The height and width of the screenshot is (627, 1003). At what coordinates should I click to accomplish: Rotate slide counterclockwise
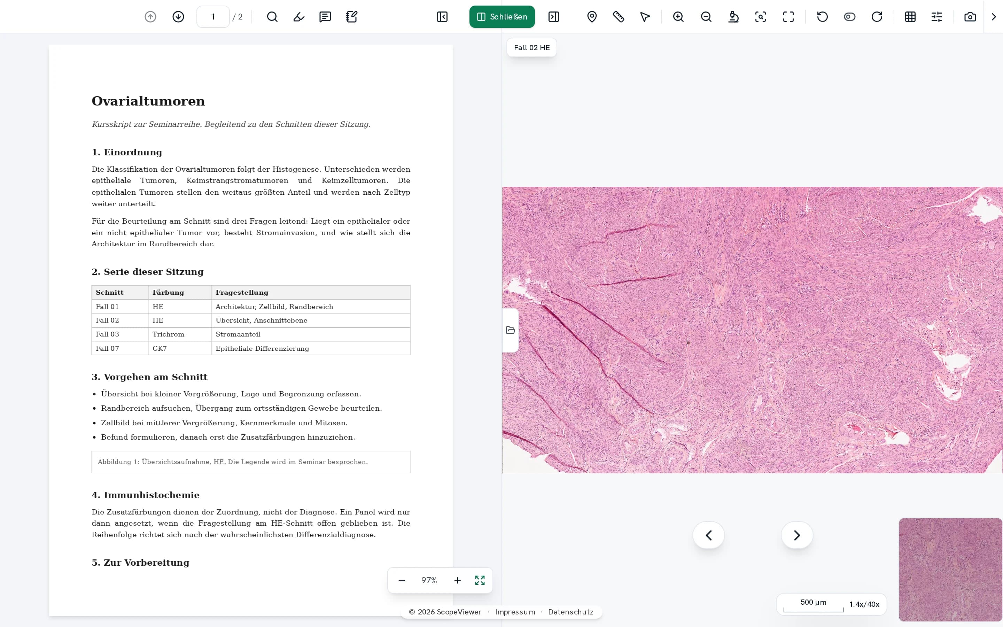click(822, 17)
